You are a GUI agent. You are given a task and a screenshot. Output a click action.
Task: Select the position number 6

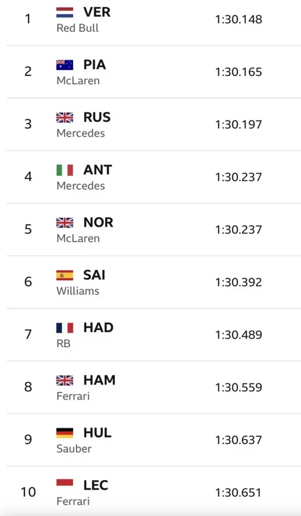28,282
